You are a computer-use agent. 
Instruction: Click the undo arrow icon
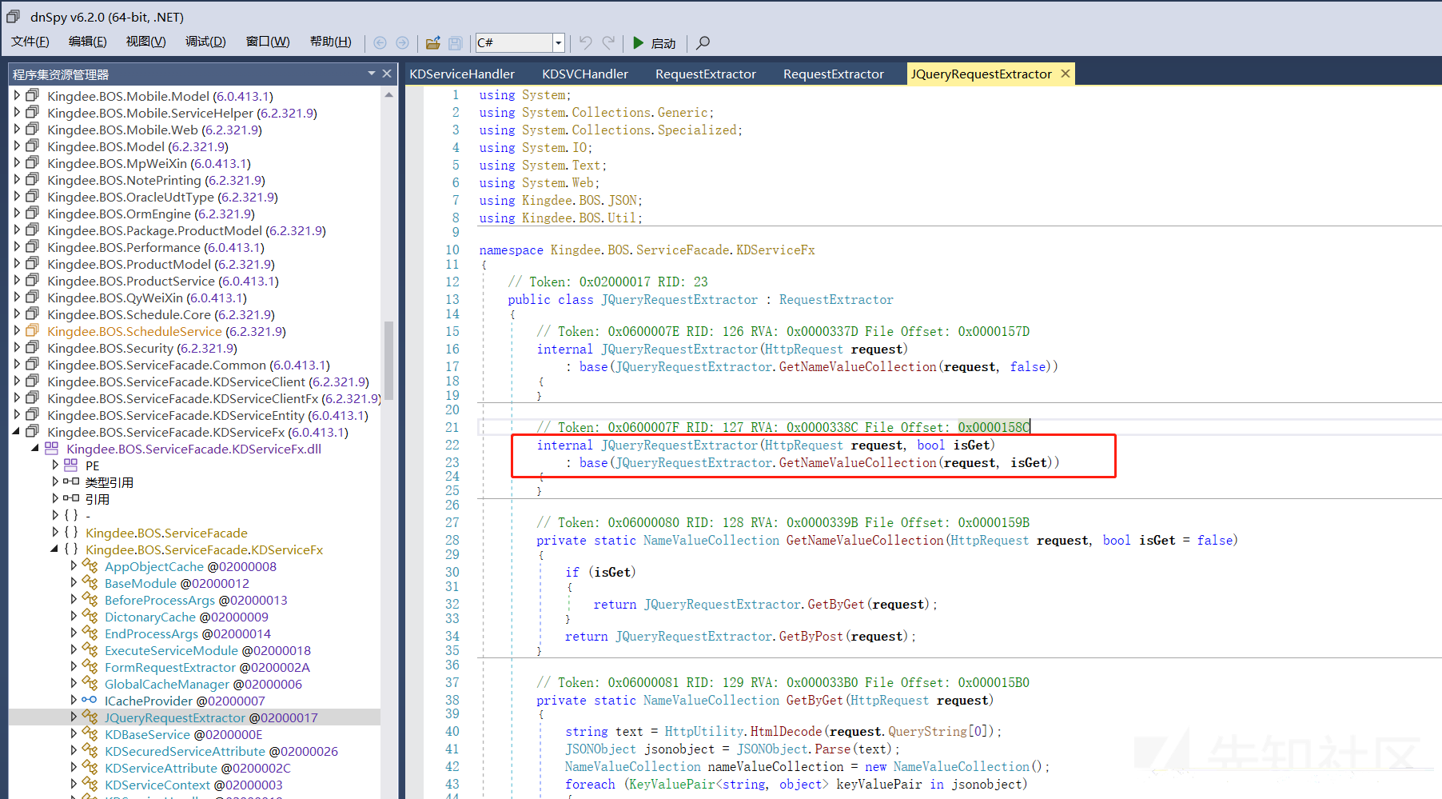point(586,42)
